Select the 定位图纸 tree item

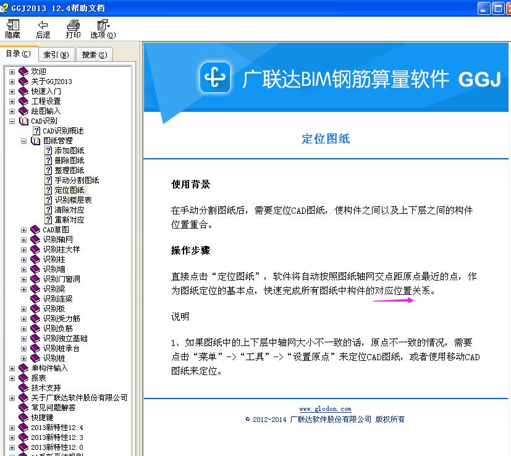click(x=69, y=190)
